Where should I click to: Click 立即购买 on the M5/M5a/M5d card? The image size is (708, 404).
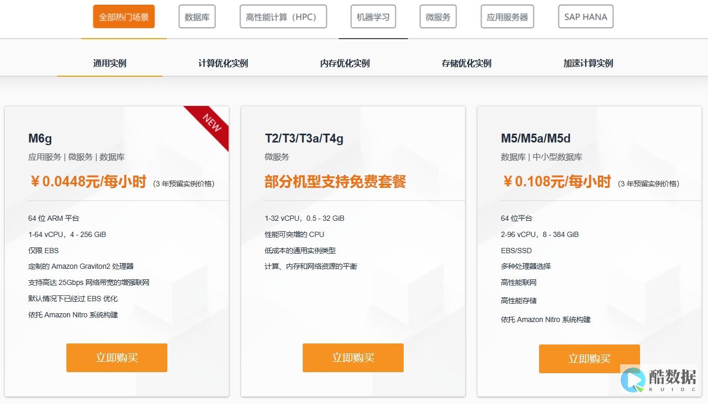589,359
